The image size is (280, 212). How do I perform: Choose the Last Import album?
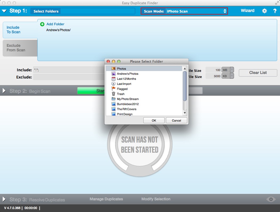click(124, 84)
